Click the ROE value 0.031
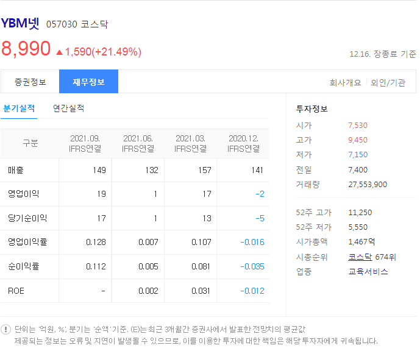 click(201, 291)
